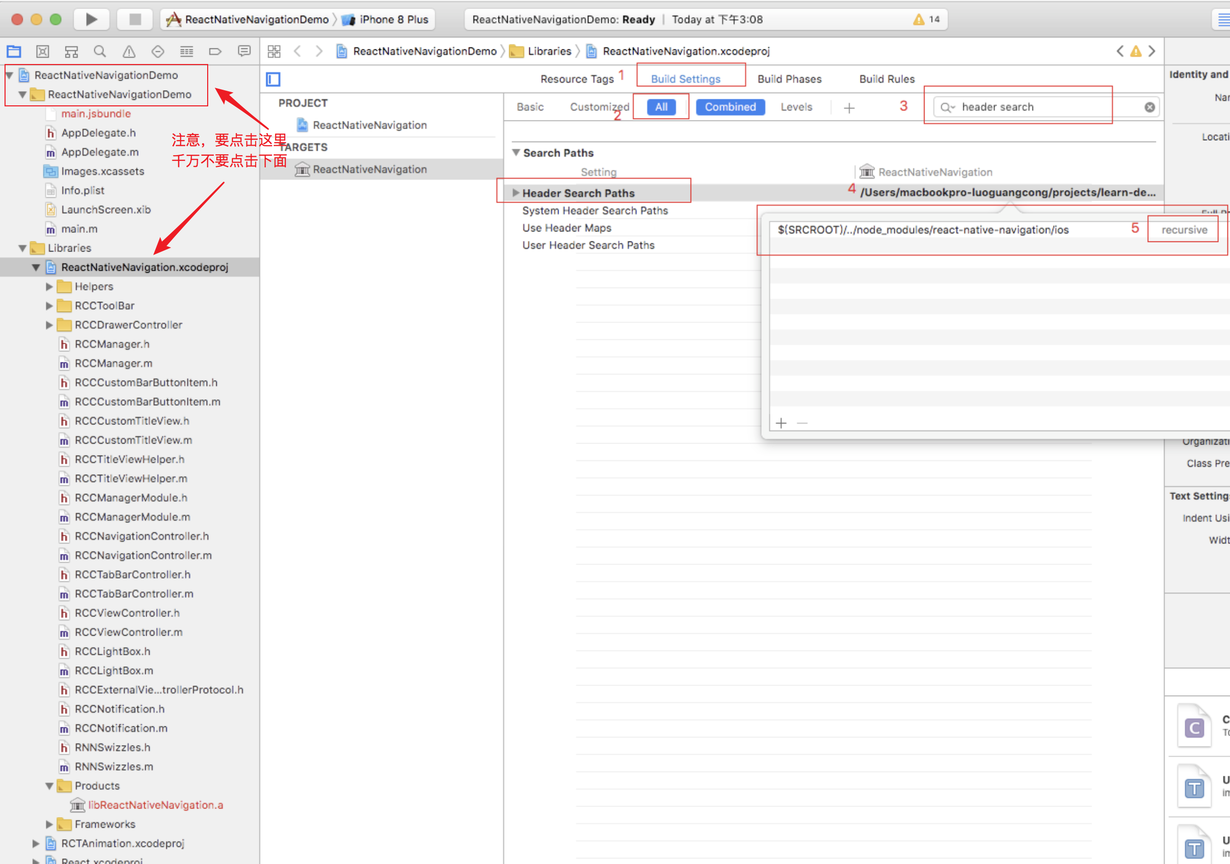
Task: Expand RCTAnimation.xcodeproj
Action: pos(36,844)
